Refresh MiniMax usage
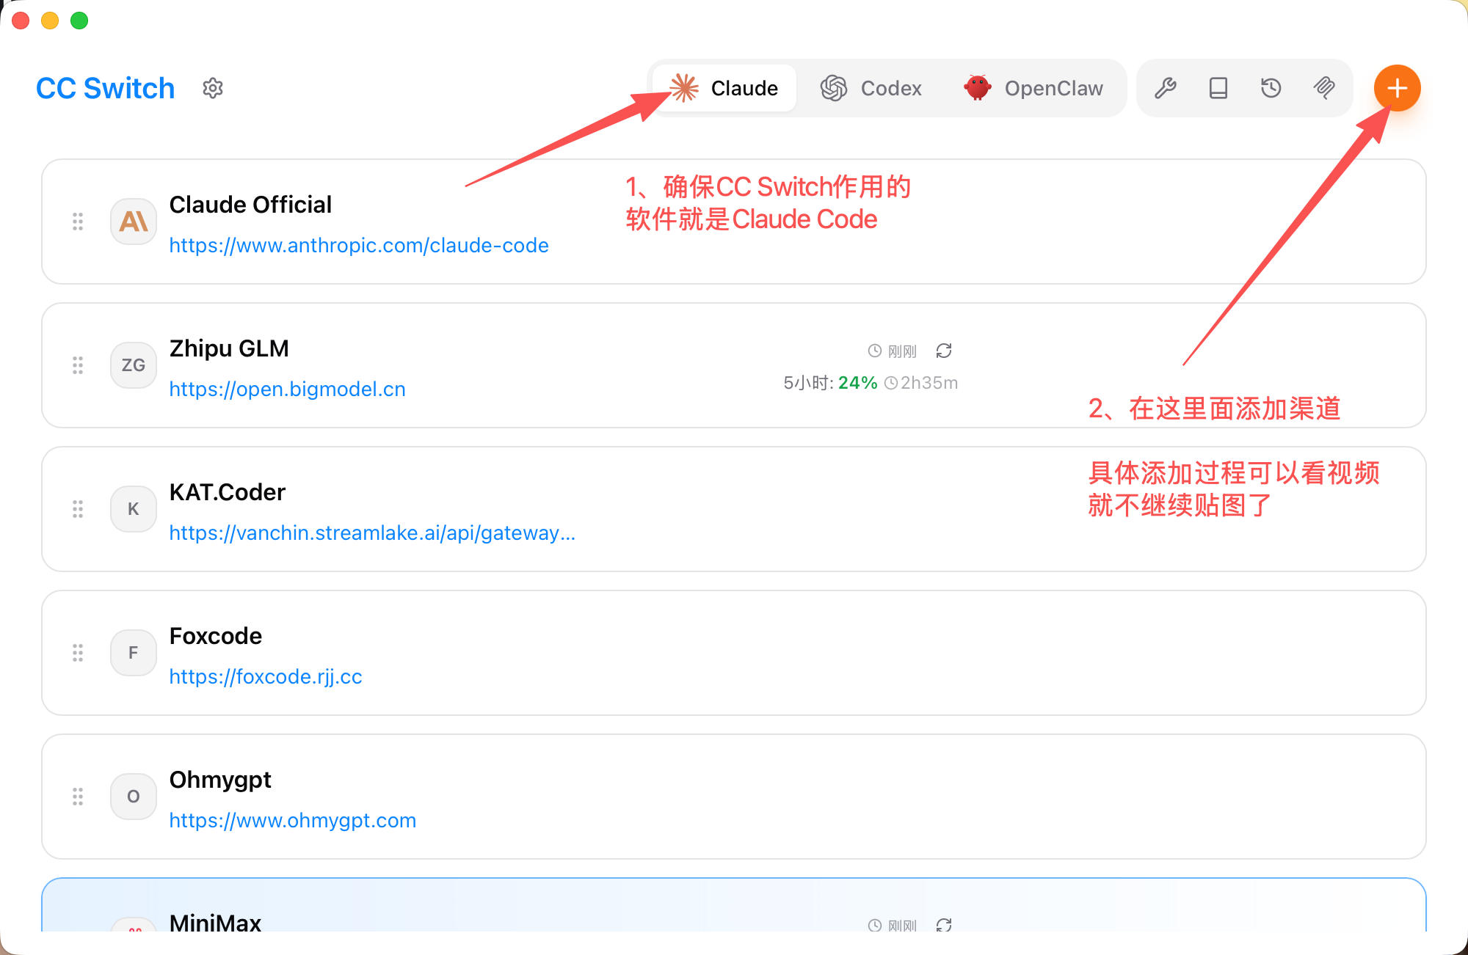 point(944,925)
